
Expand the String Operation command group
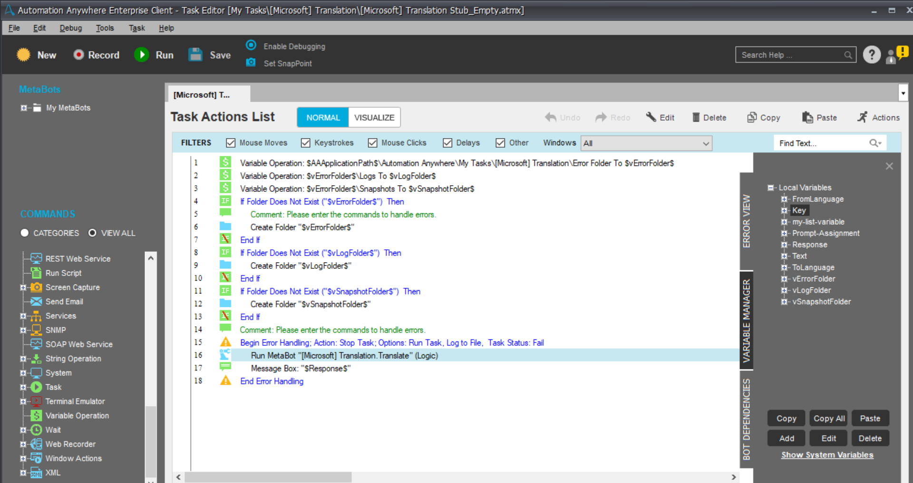(23, 359)
